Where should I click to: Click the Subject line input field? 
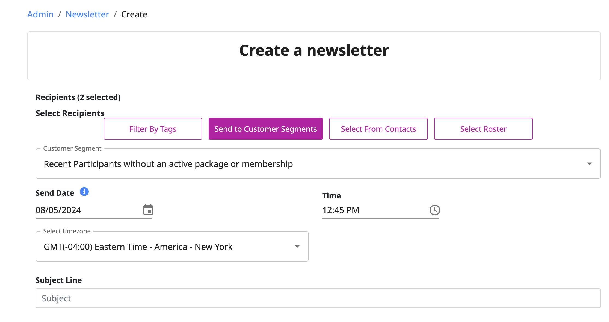pyautogui.click(x=318, y=298)
